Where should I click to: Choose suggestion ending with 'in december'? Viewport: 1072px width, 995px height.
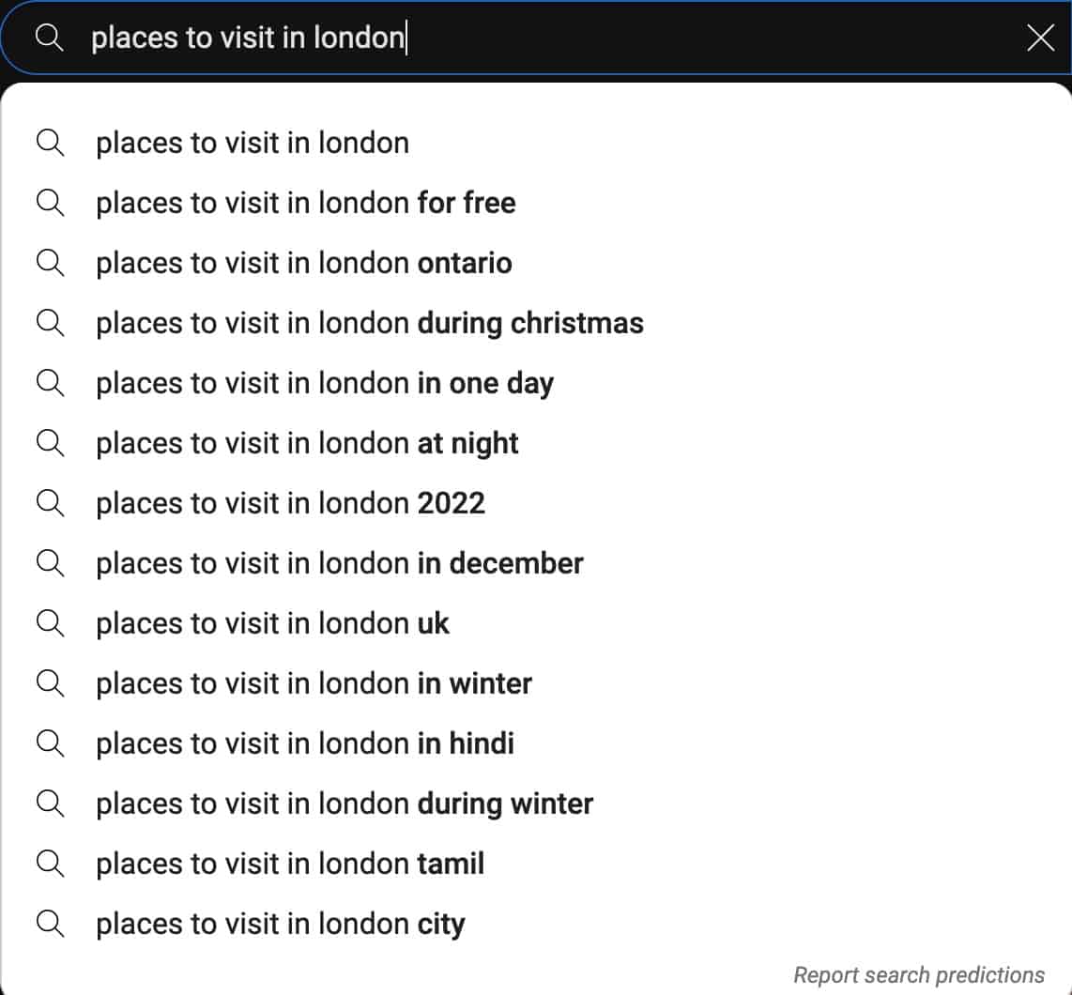[x=536, y=563]
